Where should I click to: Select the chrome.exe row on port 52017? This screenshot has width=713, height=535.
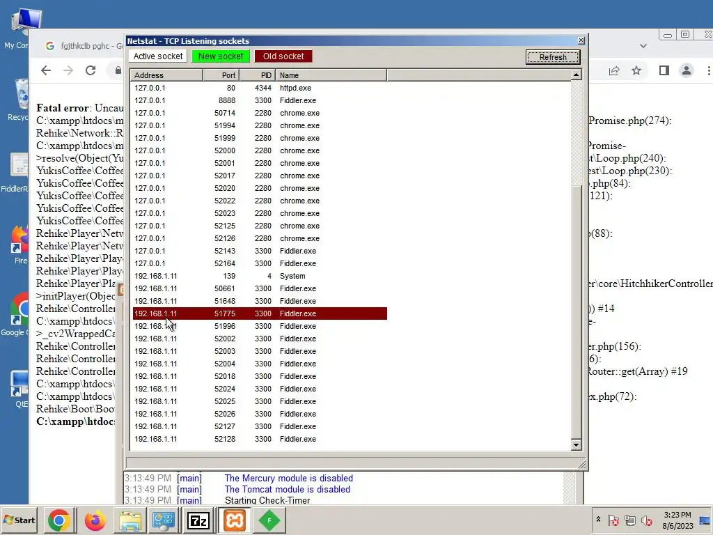point(260,176)
